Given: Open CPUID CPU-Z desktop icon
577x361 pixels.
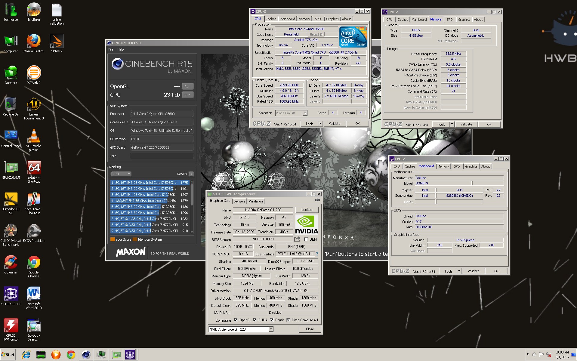Looking at the screenshot, I should click(x=11, y=296).
